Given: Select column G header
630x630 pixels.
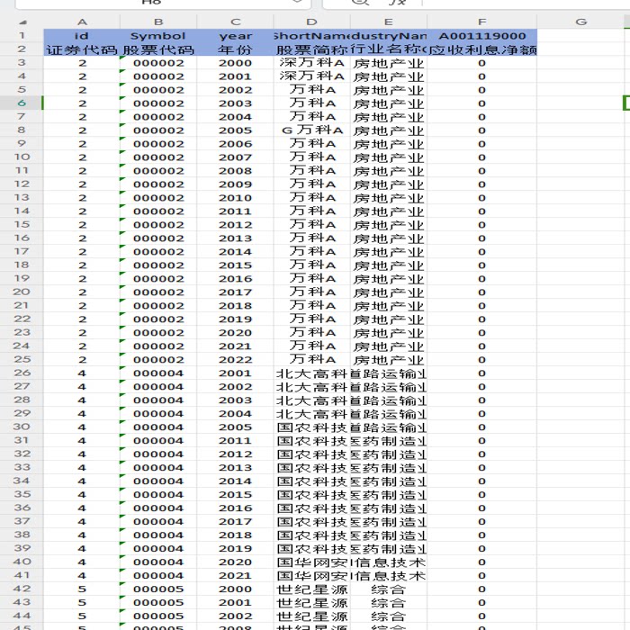Looking at the screenshot, I should [x=581, y=22].
